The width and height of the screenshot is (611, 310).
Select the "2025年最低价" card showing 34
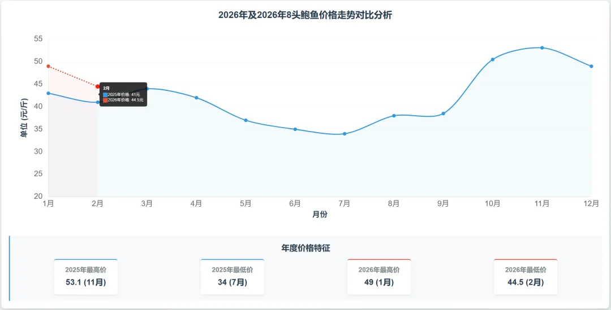[233, 277]
